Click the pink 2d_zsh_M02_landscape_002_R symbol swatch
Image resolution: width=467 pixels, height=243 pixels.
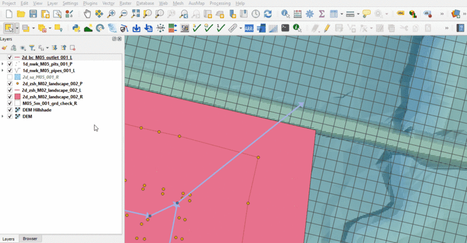pyautogui.click(x=17, y=97)
